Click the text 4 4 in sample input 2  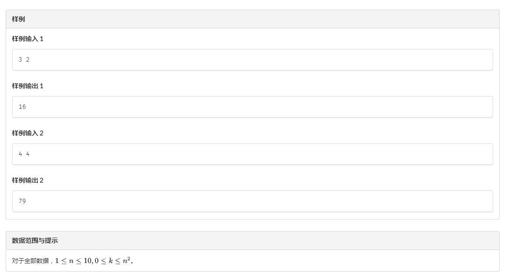coord(24,154)
